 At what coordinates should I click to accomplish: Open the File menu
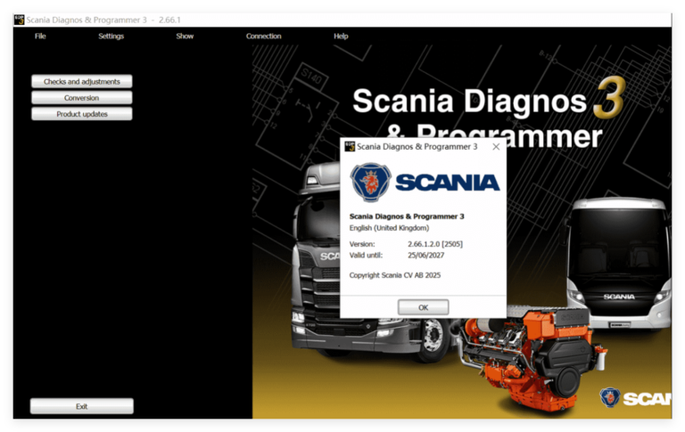coord(40,37)
